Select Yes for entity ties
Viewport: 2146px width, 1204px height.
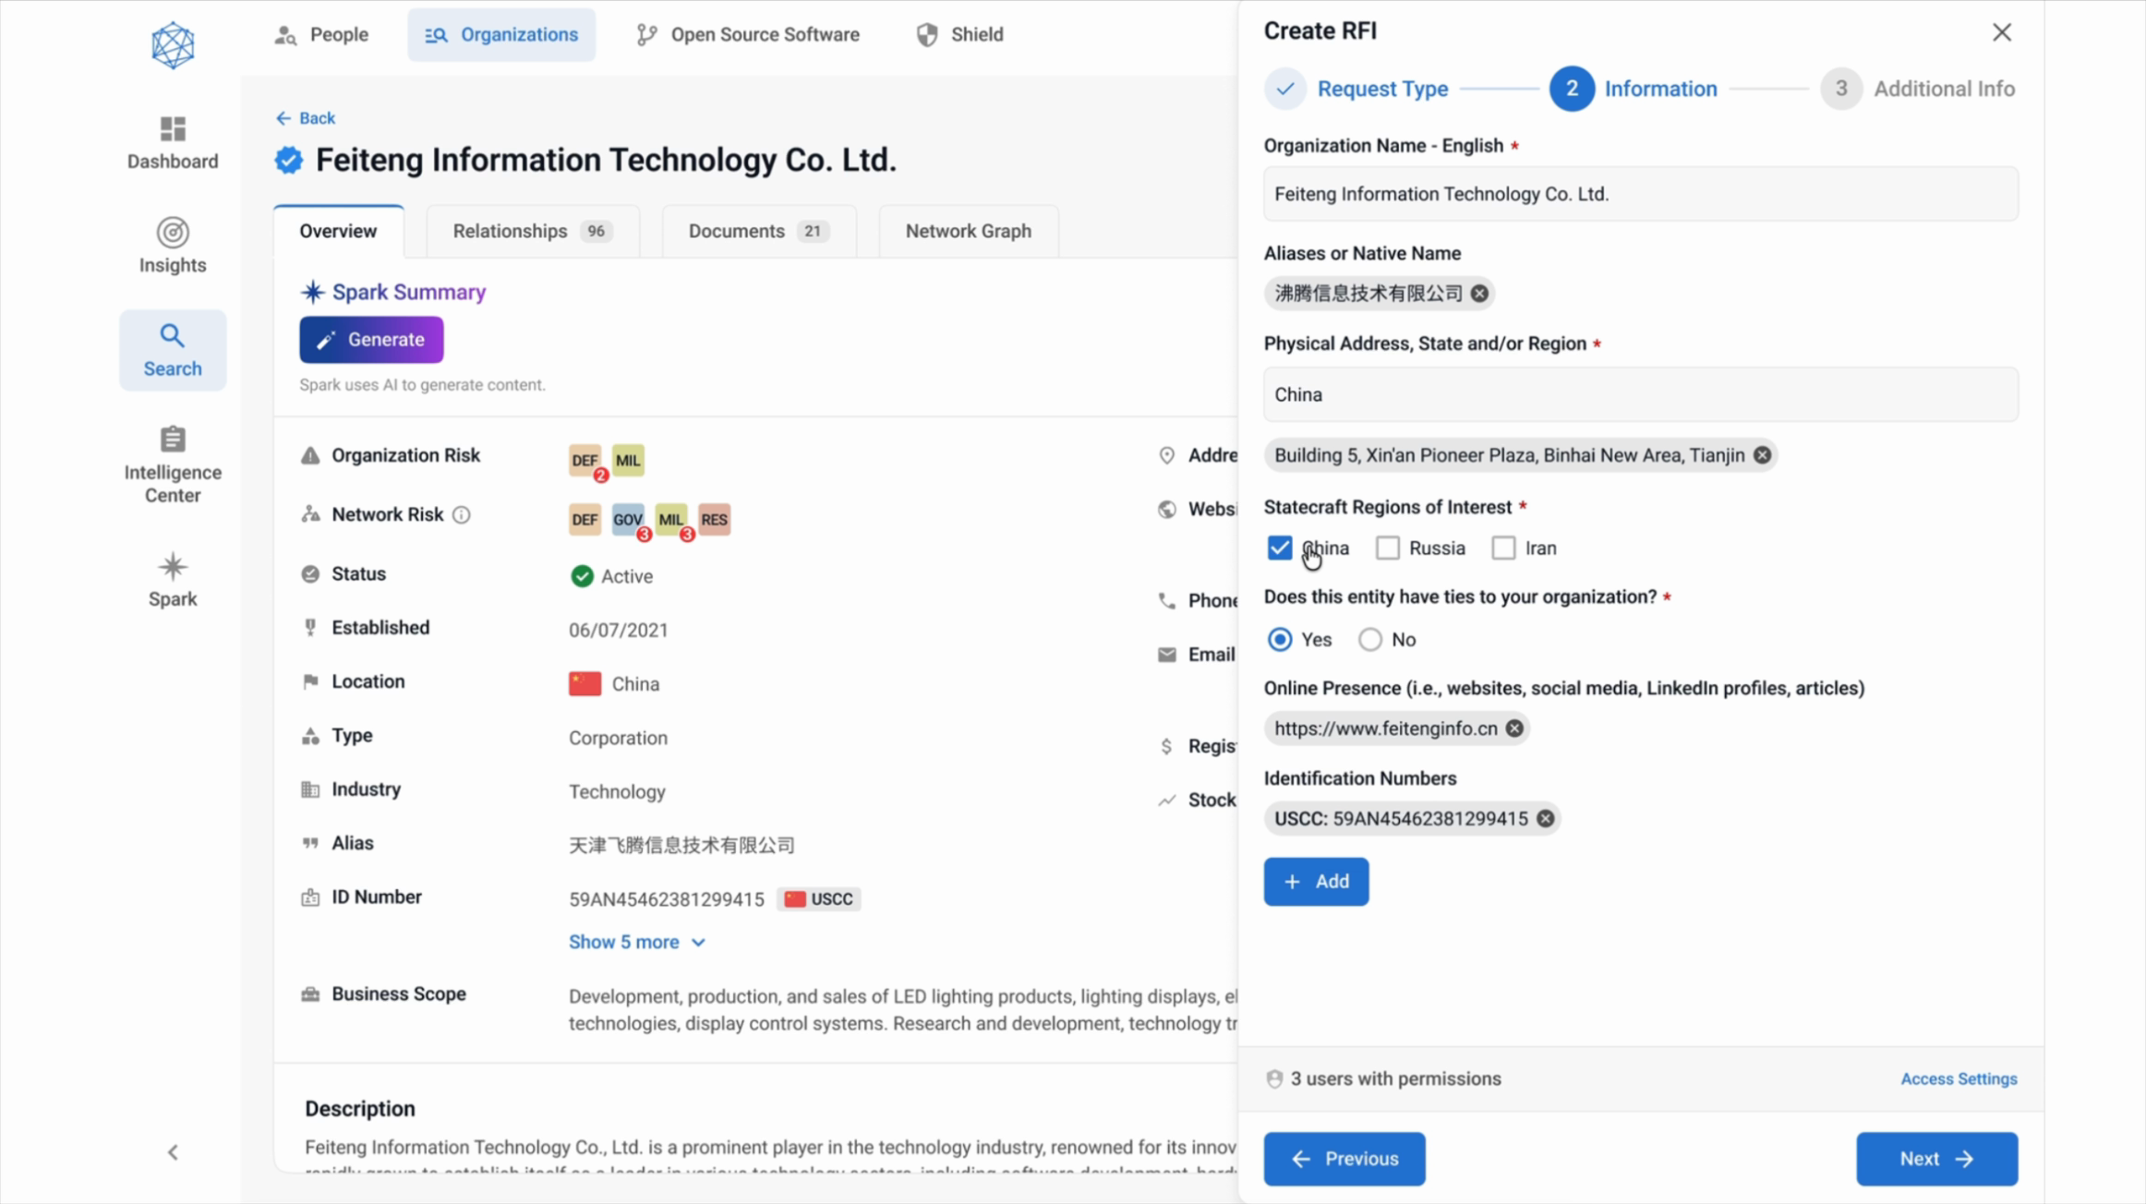(x=1280, y=639)
